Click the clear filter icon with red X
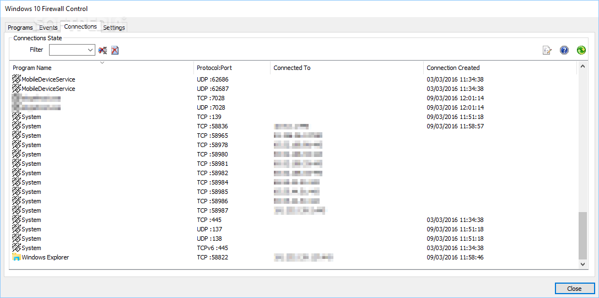 coord(102,50)
